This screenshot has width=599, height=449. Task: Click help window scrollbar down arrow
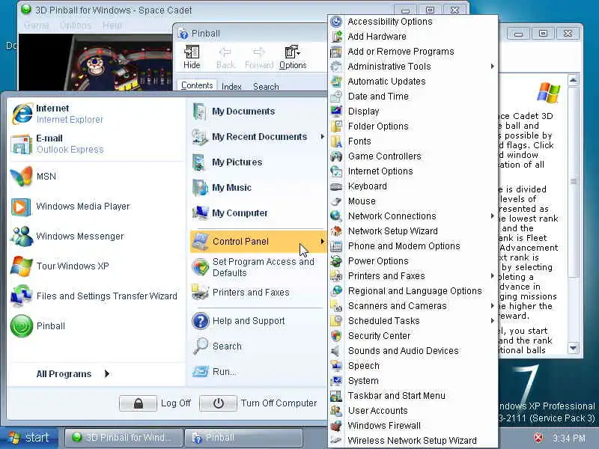[573, 348]
